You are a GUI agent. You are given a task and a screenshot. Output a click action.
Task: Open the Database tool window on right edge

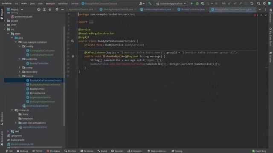[270, 16]
